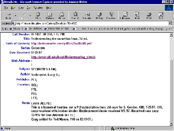Open the Favorites menu
Image resolution: width=174 pixels, height=131 pixels.
pos(38,8)
